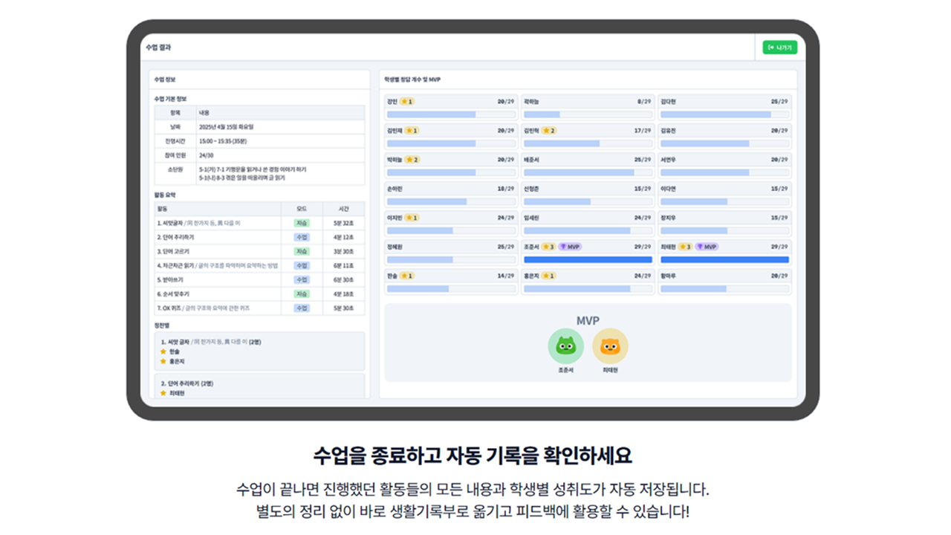Screen dimensions: 951x535
Task: Click the 자습 mode badge on 씨앗글자 row
Action: click(302, 223)
